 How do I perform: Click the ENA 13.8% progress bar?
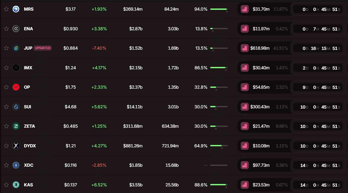click(219, 29)
